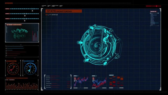Viewport: 168px width, 95px height.
Task: Adjust the first horizontal slider handle
Action: (x=33, y=9)
